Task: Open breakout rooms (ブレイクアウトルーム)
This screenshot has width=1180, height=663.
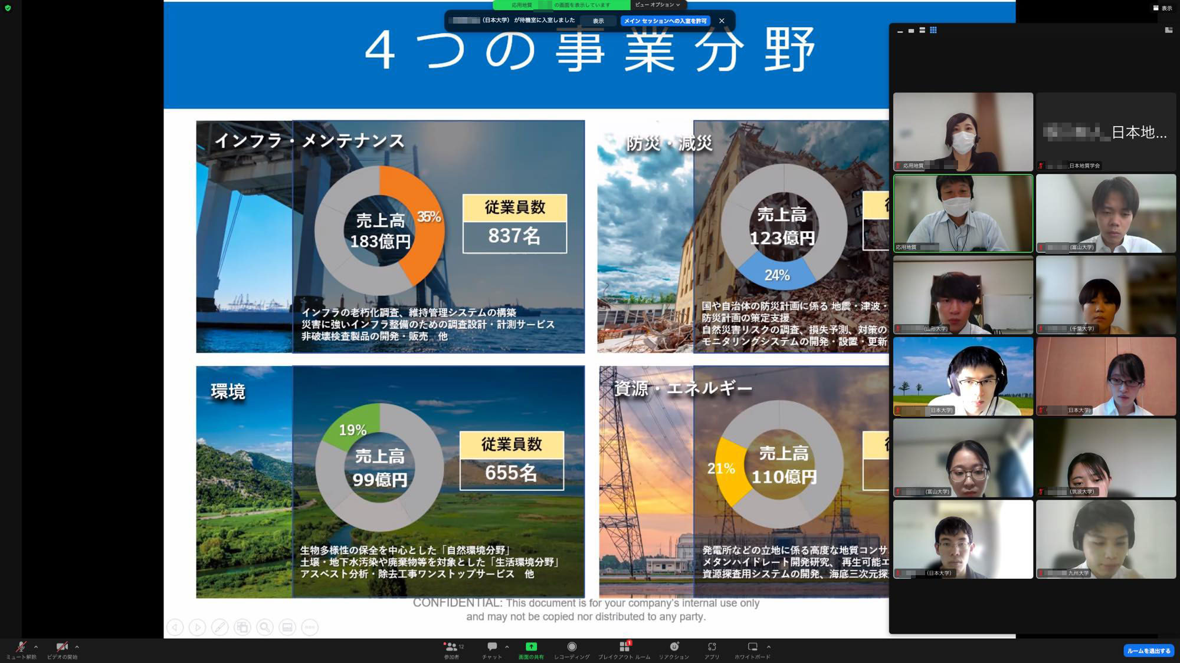Action: [x=624, y=649]
